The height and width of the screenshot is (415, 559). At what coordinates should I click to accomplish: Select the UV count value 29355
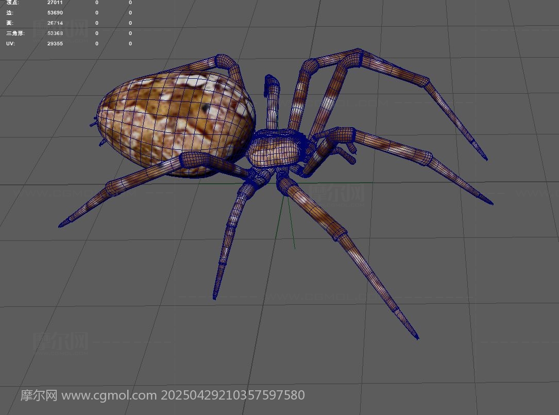55,43
